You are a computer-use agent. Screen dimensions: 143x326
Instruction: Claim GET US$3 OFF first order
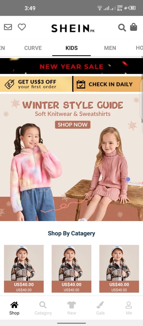pyautogui.click(x=36, y=84)
